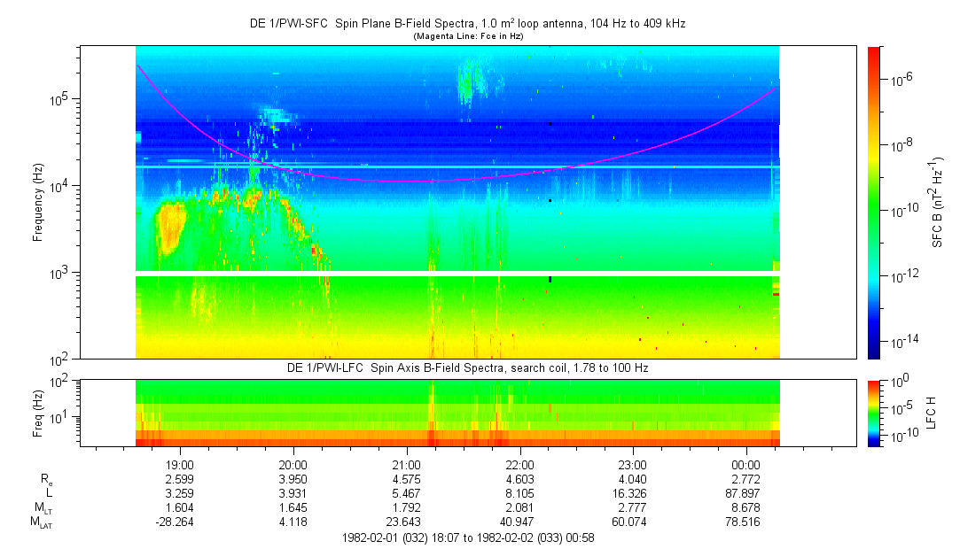The image size is (960, 549).
Task: Click the SFC B spectral colorbar
Action: (873, 202)
